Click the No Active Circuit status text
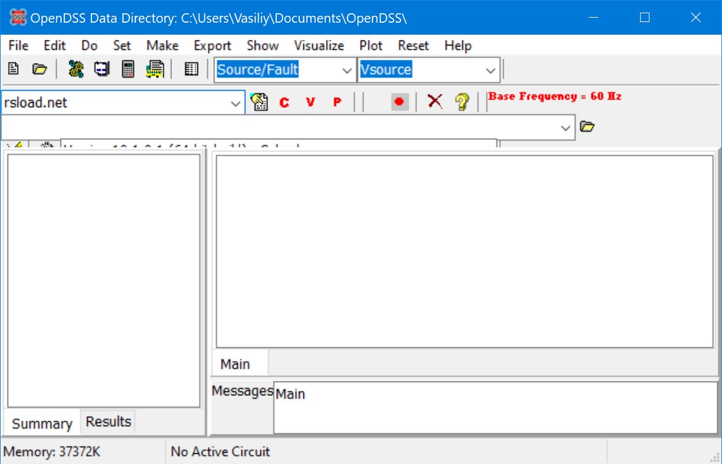722x464 pixels. click(220, 451)
